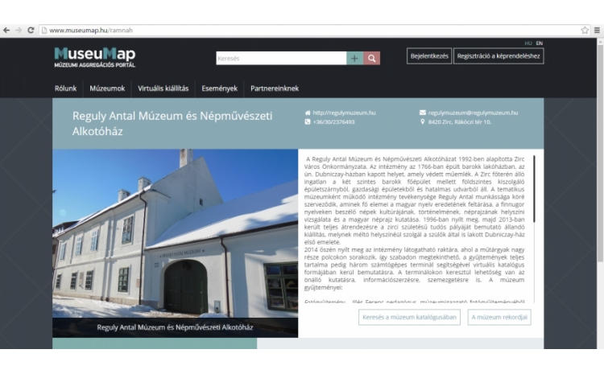Viewport: 604px width, 374px height.
Task: Open the Rólunk menu item
Action: 65,88
